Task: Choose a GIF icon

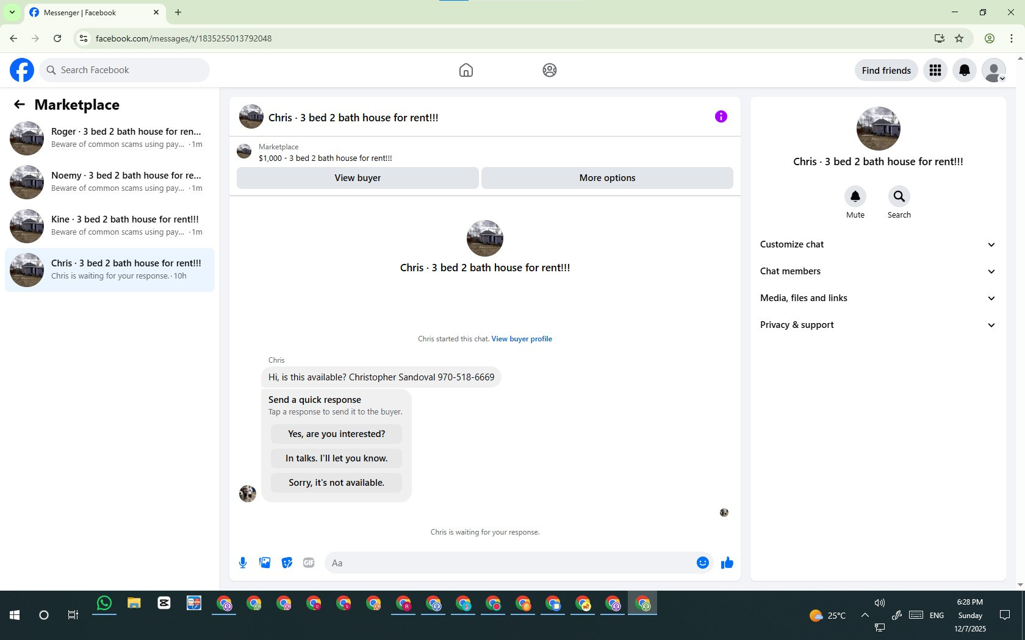Action: [309, 563]
